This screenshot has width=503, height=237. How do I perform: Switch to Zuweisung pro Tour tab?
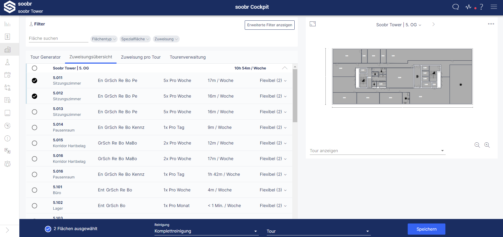141,57
